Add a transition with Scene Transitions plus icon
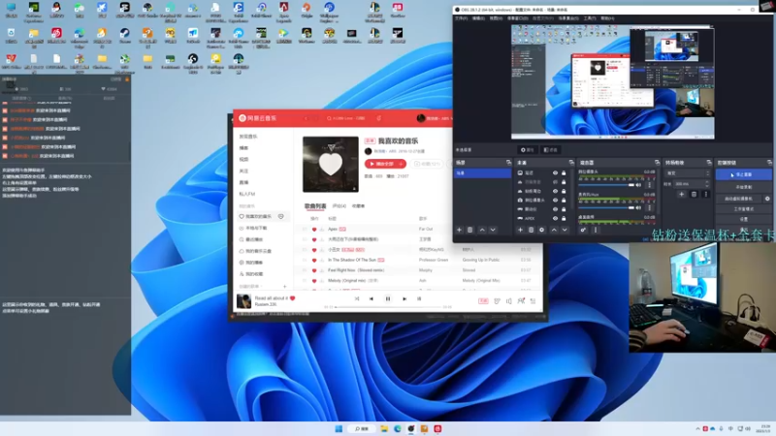 coord(682,195)
